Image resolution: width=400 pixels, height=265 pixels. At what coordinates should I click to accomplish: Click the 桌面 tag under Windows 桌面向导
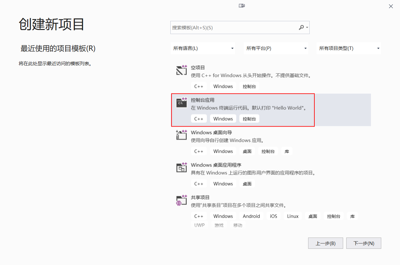pos(247,151)
